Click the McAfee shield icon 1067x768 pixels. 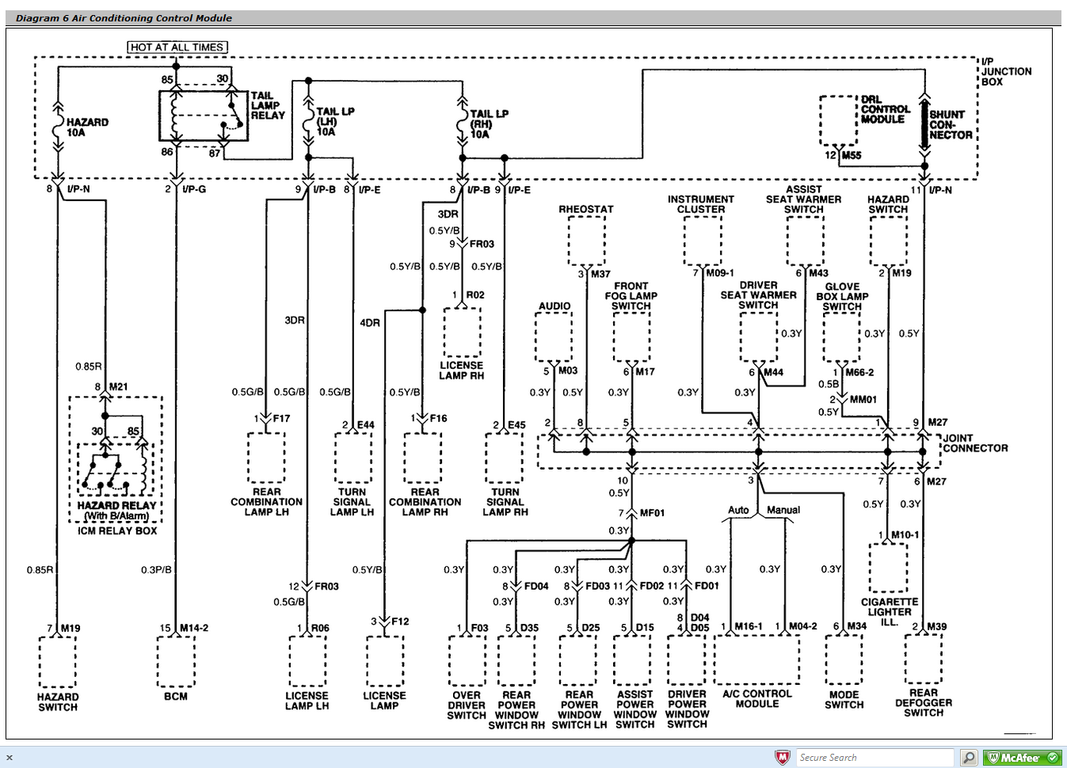783,758
